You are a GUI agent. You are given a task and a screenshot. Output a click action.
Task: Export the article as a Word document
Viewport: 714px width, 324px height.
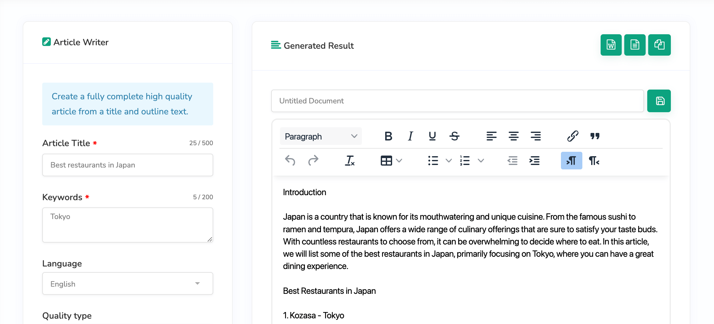point(611,45)
